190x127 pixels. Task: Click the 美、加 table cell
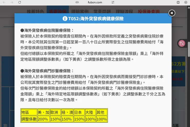pyautogui.click(x=43, y=112)
